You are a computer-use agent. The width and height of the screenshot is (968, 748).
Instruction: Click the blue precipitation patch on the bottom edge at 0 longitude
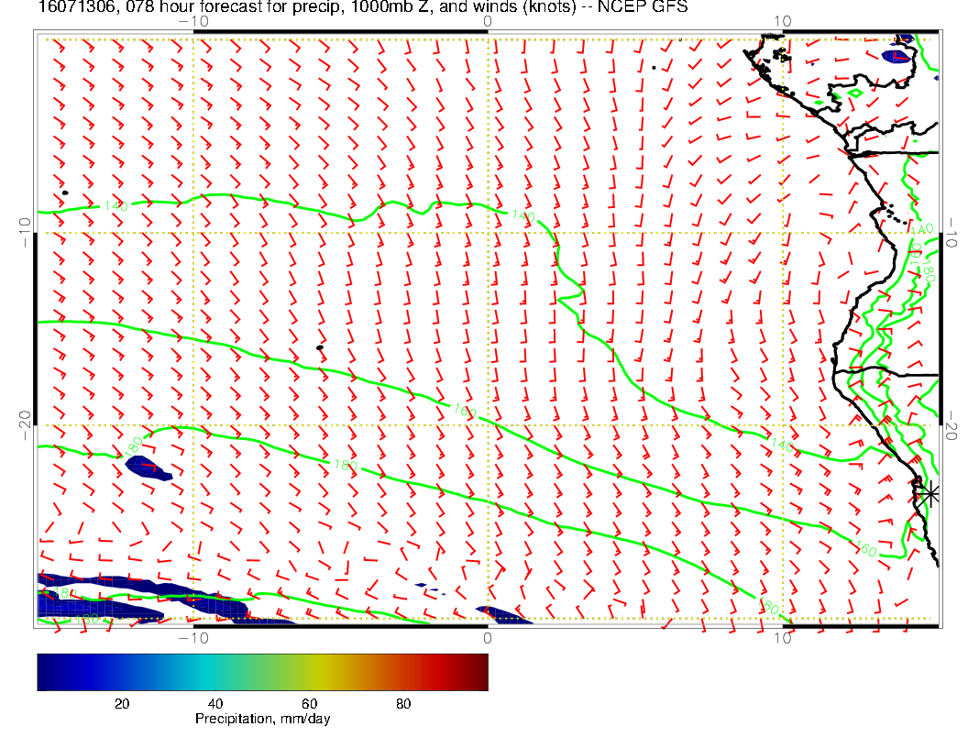coord(503,615)
